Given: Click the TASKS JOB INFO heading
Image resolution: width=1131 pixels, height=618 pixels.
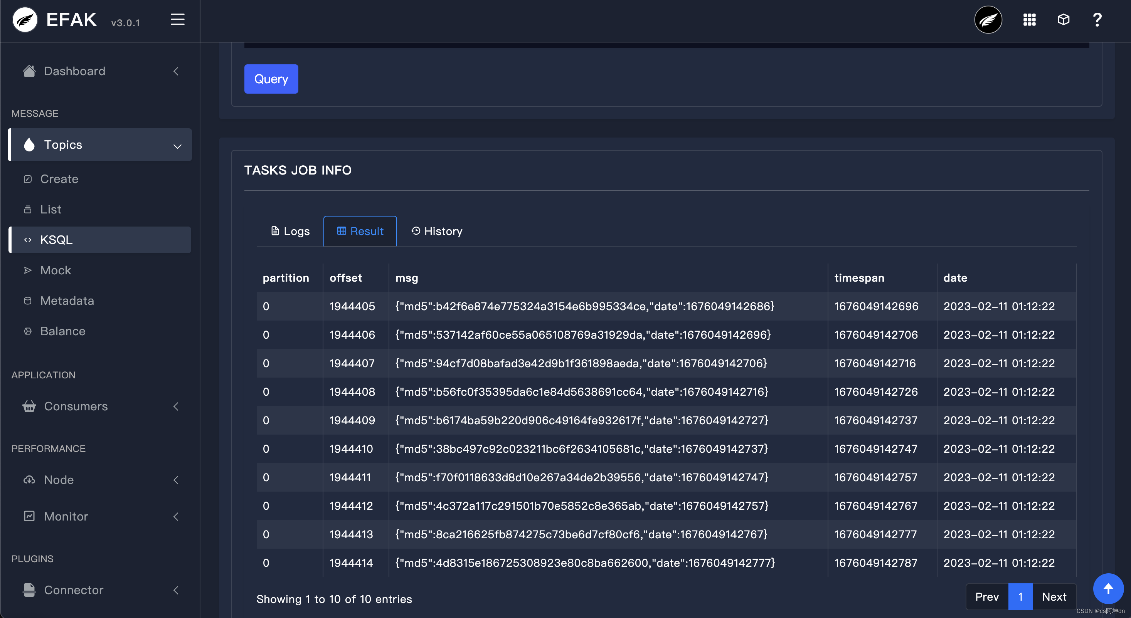Looking at the screenshot, I should tap(298, 170).
